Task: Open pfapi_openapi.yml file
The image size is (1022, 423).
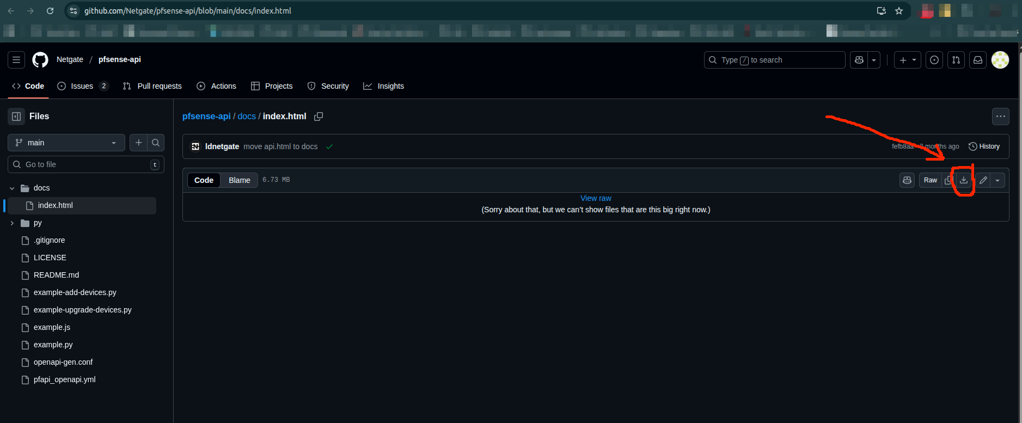Action: 64,379
